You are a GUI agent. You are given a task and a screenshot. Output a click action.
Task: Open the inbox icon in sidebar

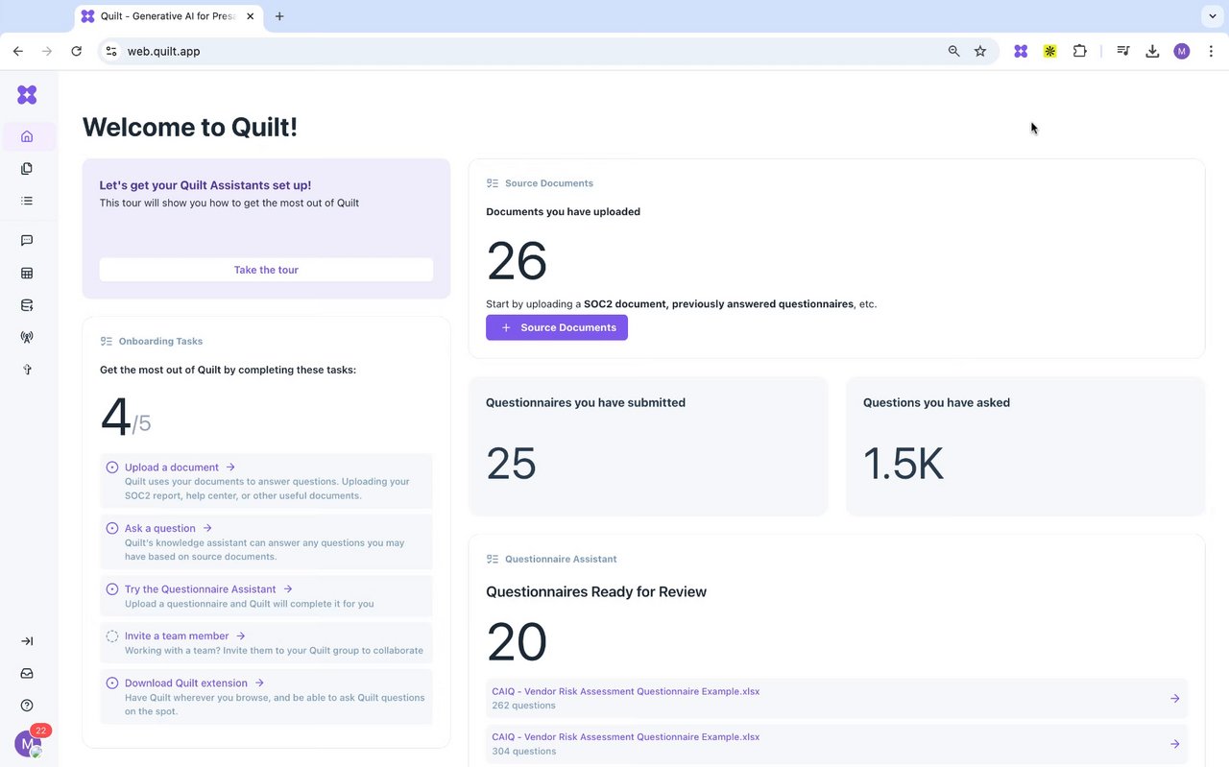(x=27, y=674)
